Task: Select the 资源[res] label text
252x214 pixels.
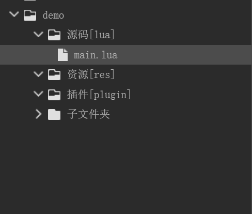Action: 91,74
